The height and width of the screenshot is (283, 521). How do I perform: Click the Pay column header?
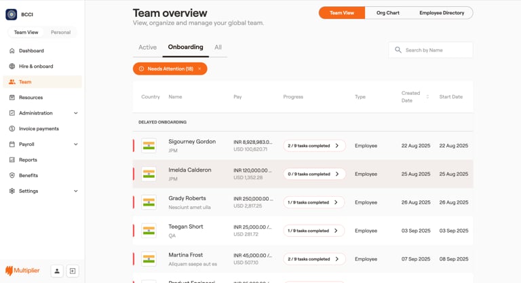pos(237,97)
